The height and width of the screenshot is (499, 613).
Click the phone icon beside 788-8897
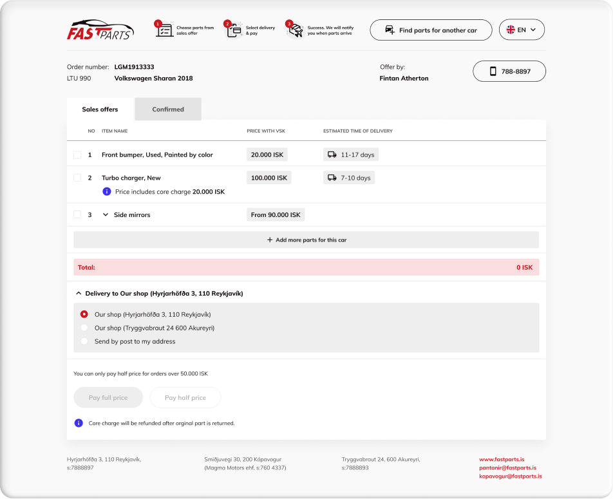point(493,71)
